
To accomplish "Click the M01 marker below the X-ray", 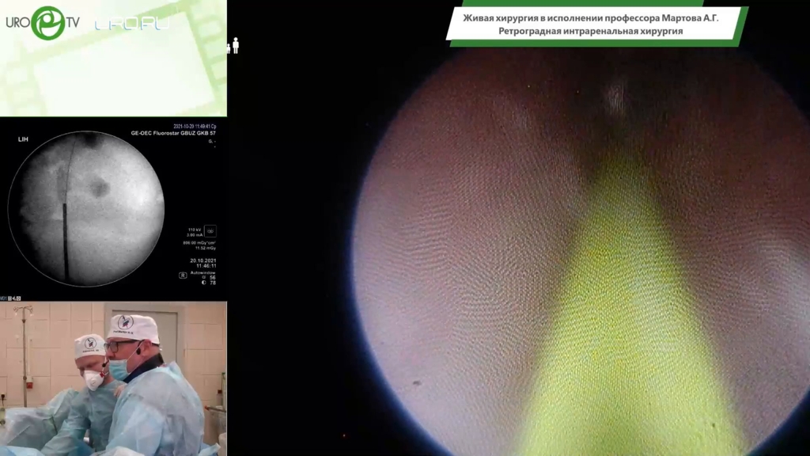I will tap(6, 298).
